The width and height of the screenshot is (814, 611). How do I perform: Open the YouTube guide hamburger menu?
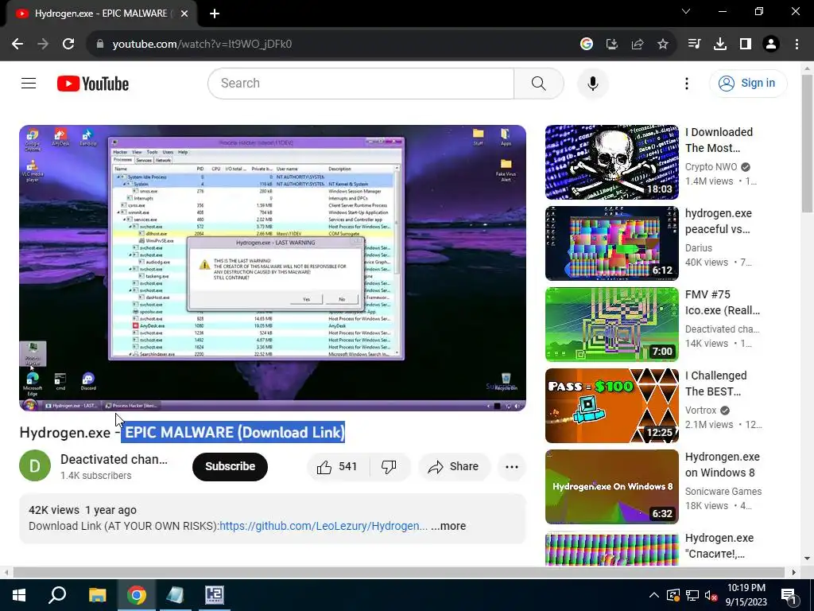[x=29, y=83]
